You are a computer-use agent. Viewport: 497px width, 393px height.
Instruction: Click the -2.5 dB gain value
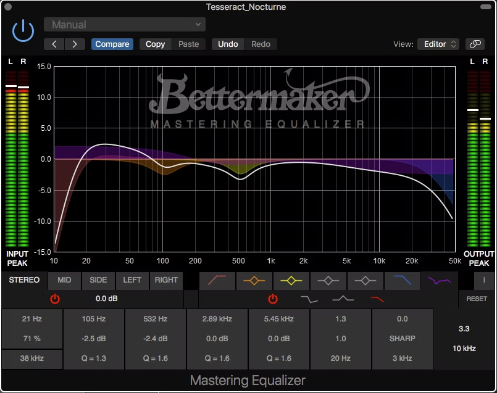coord(94,339)
